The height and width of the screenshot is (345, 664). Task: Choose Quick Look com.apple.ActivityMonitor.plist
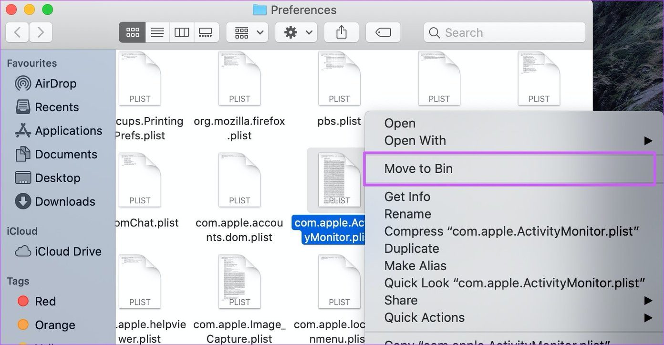514,283
